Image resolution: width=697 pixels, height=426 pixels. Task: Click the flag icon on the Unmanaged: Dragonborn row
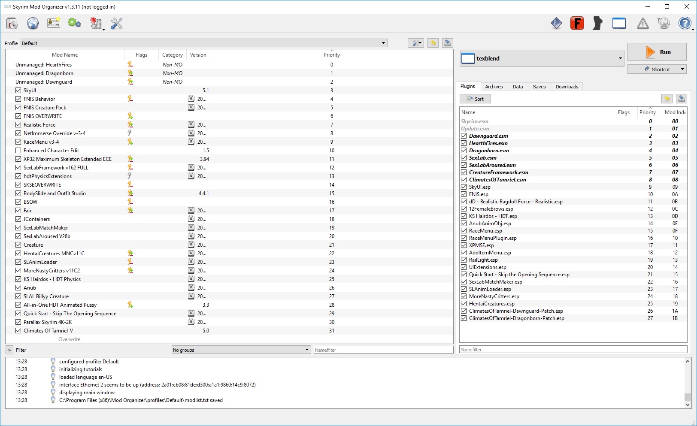point(130,73)
